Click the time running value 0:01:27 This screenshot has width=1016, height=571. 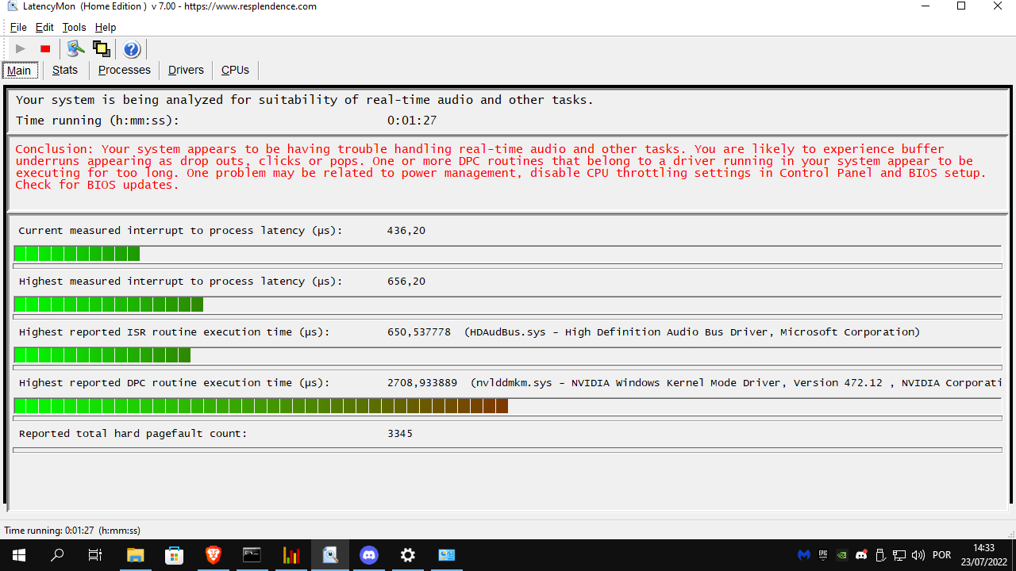pyautogui.click(x=412, y=121)
